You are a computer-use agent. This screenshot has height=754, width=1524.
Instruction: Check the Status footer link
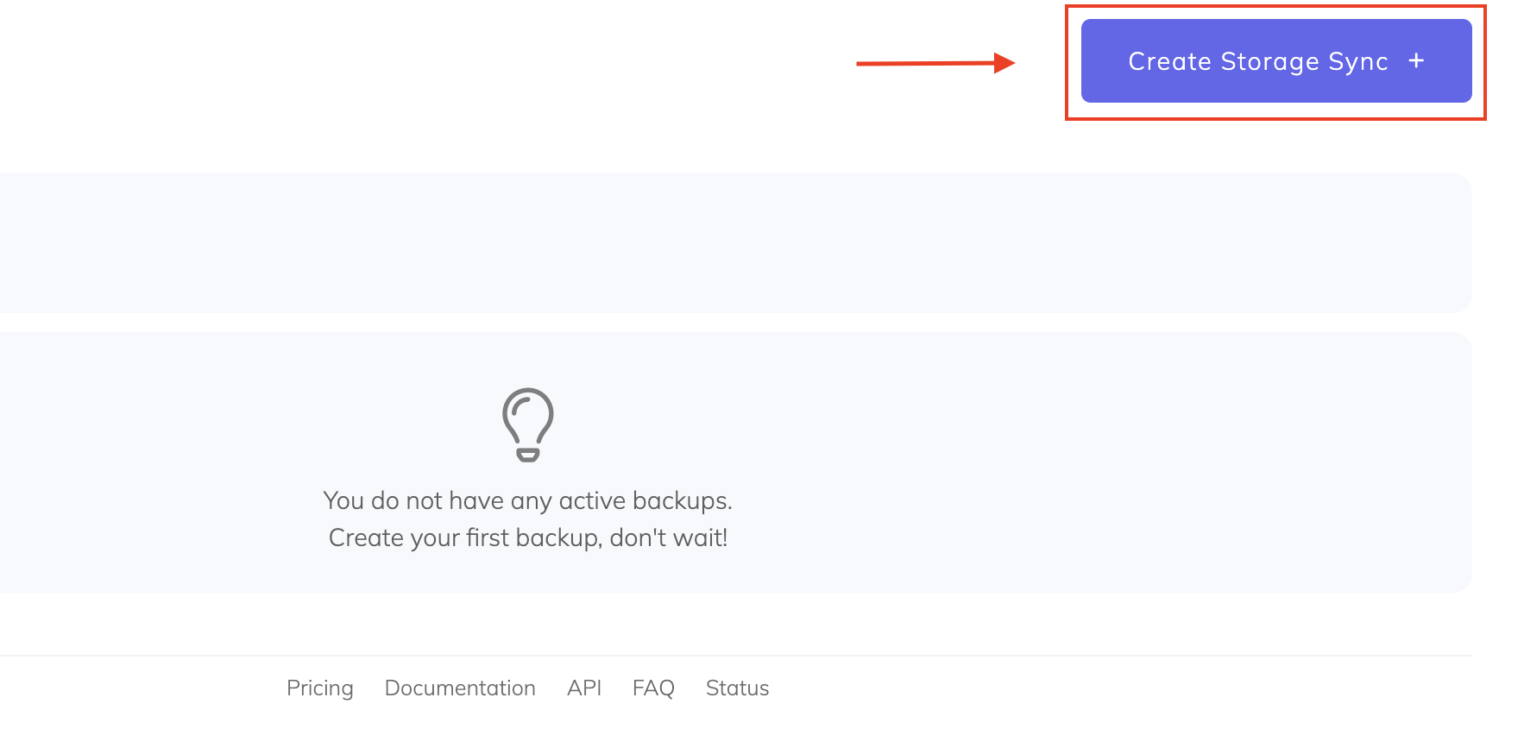737,688
